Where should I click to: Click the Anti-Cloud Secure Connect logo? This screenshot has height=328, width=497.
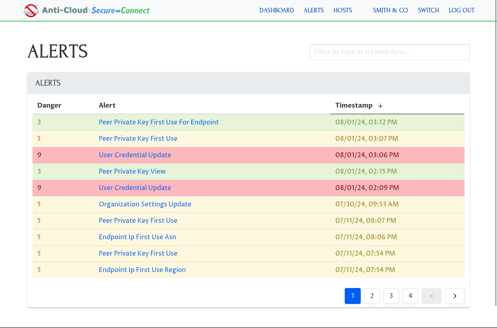87,10
